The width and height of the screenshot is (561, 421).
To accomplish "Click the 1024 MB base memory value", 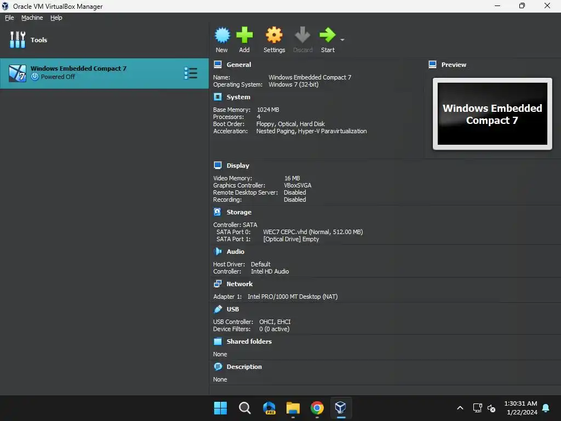I will pos(268,110).
